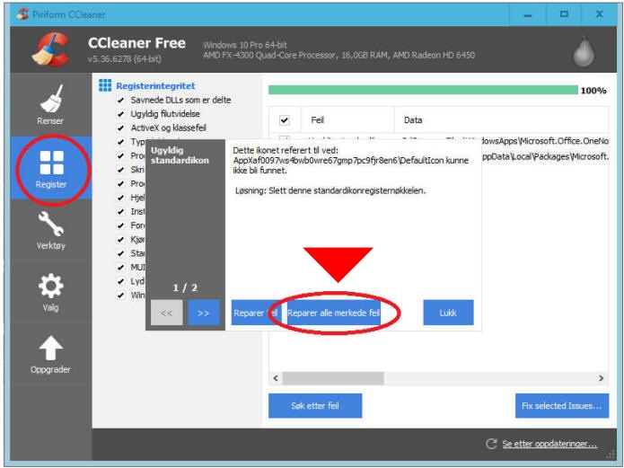Click the Ugyldig standardikon title text

click(180, 155)
